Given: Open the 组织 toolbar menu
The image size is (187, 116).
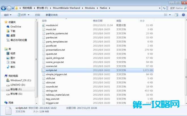Looking at the screenshot, I should [x=8, y=15].
